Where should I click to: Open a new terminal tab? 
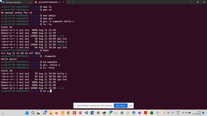pos(69,2)
